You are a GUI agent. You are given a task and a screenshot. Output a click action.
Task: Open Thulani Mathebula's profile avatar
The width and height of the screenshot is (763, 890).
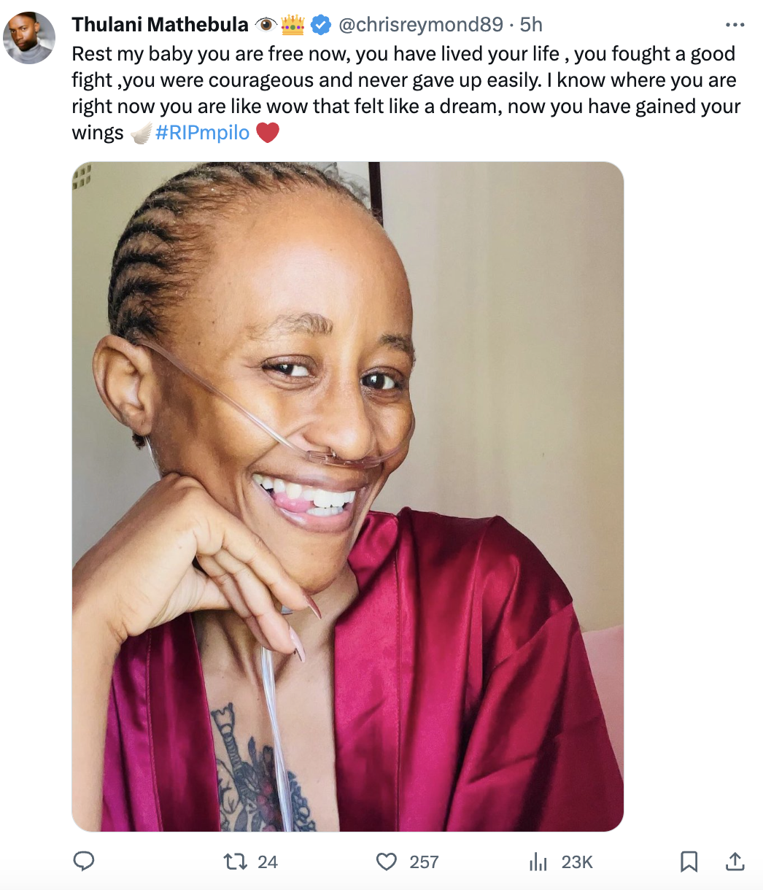click(x=29, y=38)
